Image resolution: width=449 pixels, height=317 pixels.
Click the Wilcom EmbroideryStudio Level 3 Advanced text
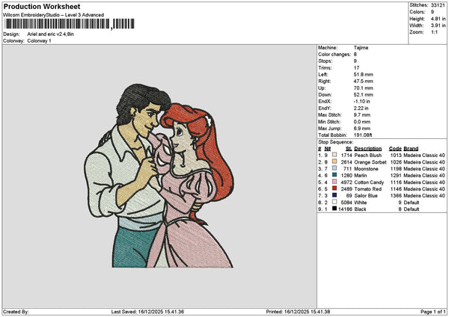54,15
